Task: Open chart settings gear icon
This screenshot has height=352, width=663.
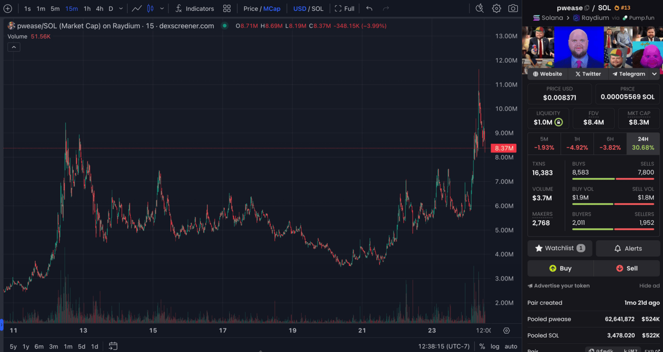Action: [496, 8]
